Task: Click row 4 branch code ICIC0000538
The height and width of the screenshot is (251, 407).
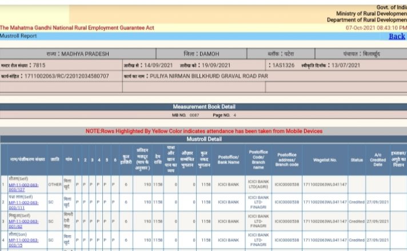Action: click(x=287, y=240)
